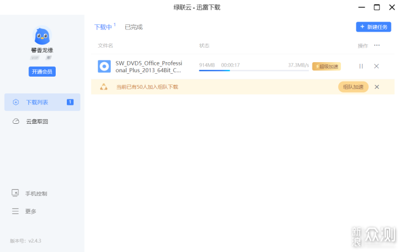This screenshot has width=401, height=252.
Task: Open the 更多 more menu
Action: (x=31, y=211)
